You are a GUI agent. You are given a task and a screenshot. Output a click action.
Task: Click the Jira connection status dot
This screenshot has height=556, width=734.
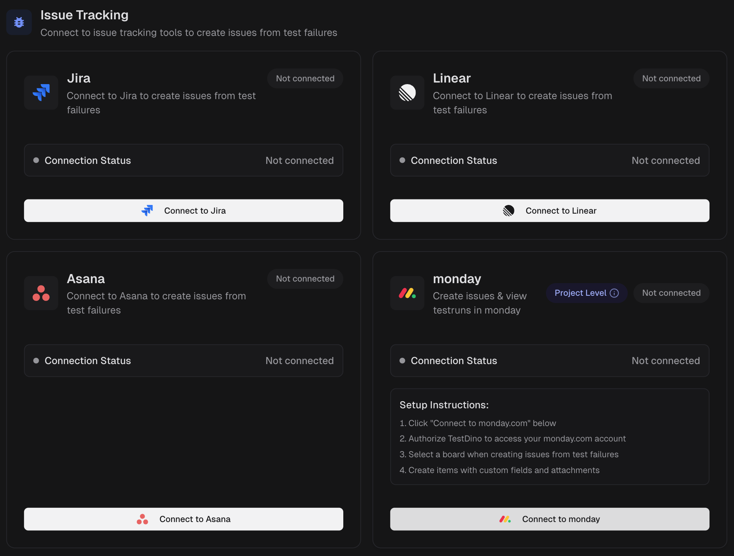coord(36,160)
